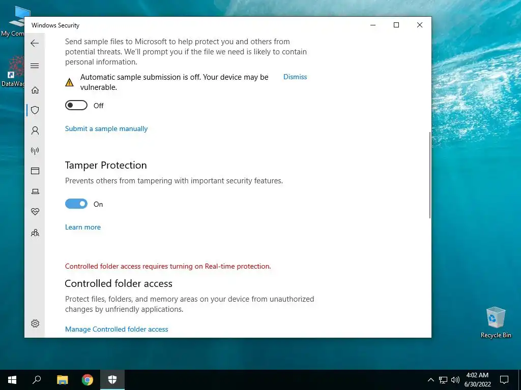Open File Explorer from the taskbar
The height and width of the screenshot is (390, 521).
click(x=62, y=380)
